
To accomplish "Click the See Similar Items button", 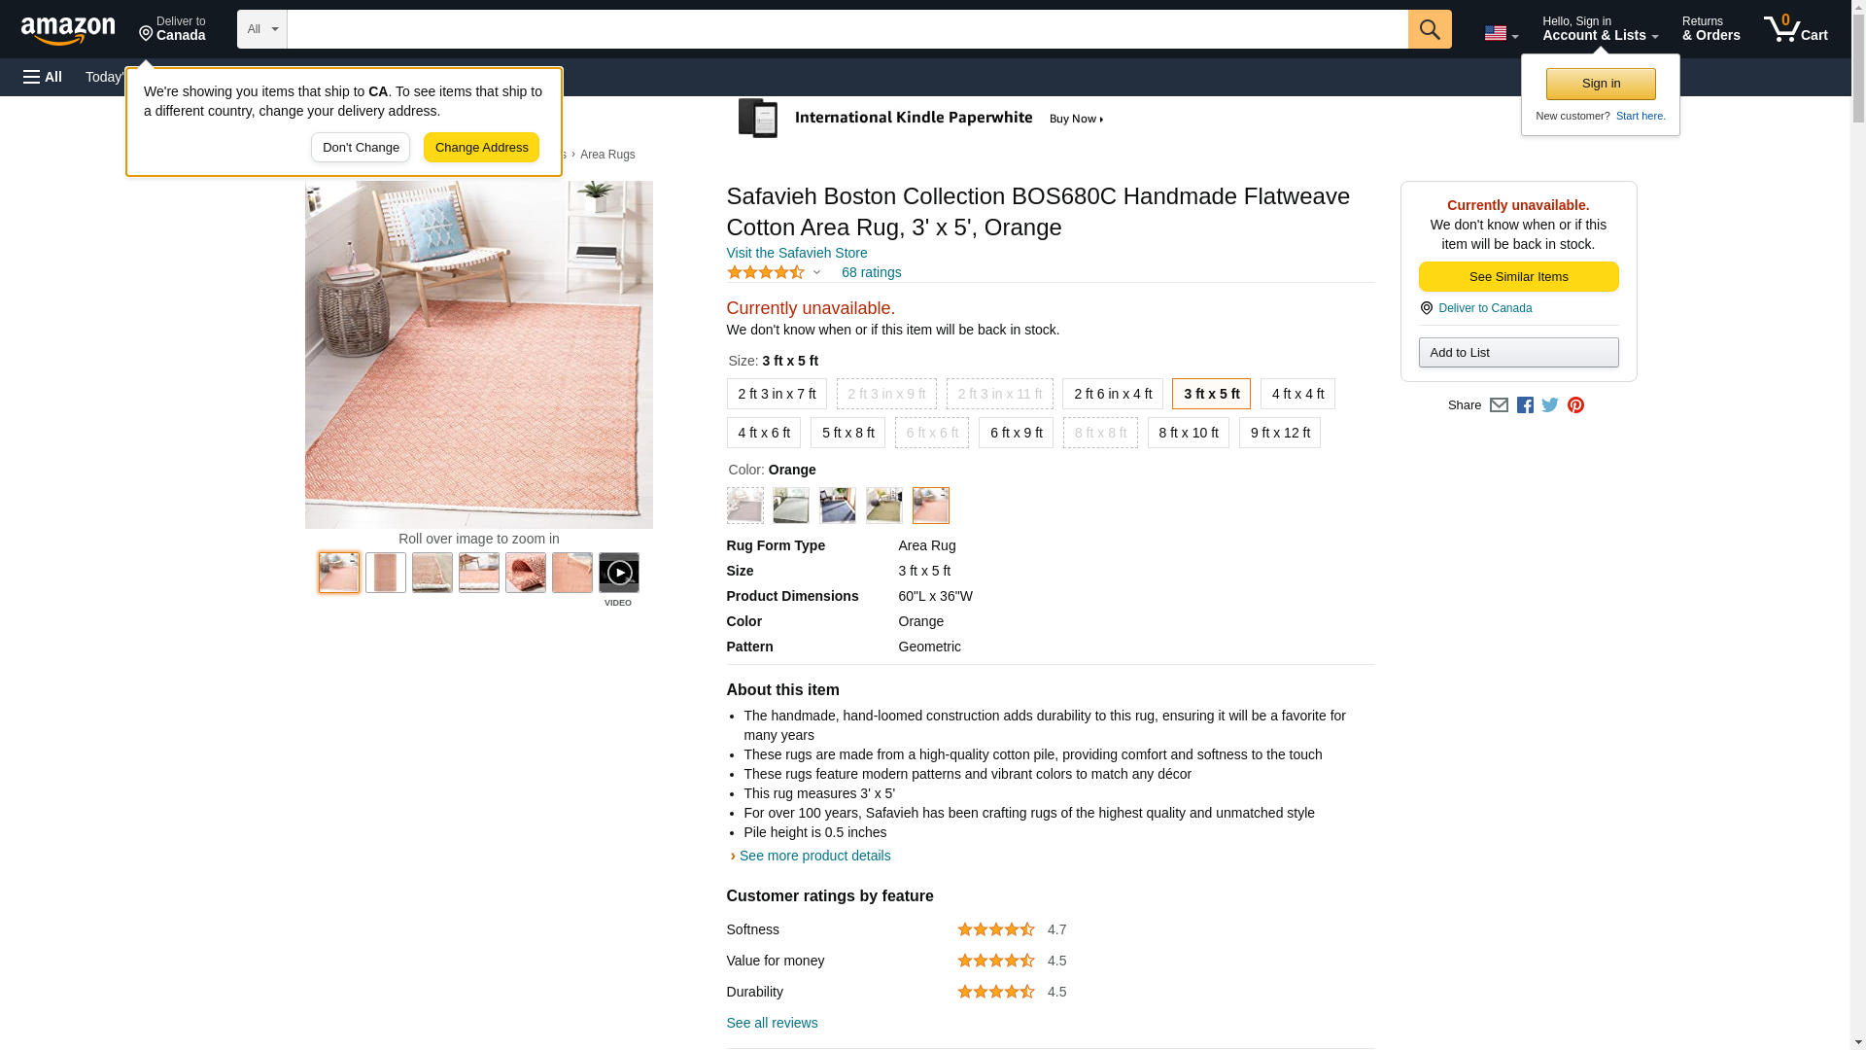I will tap(1518, 277).
